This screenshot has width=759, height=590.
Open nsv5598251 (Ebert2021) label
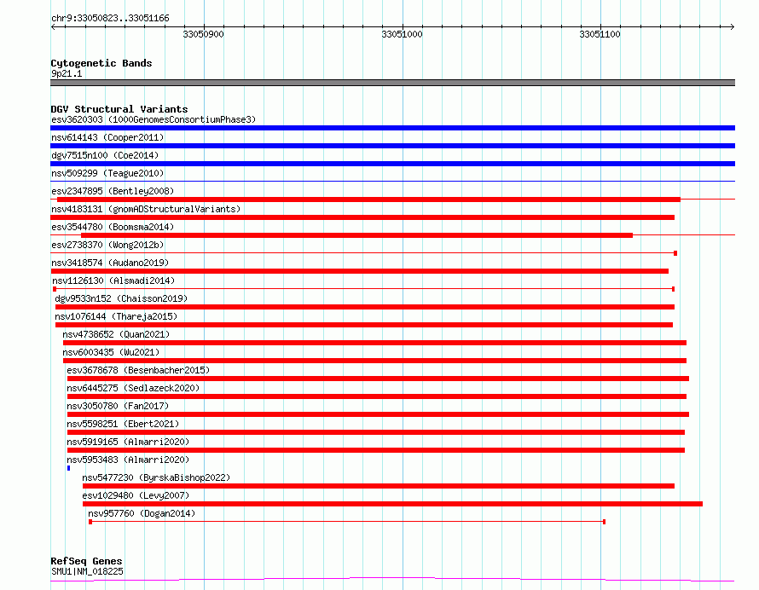pyautogui.click(x=123, y=424)
